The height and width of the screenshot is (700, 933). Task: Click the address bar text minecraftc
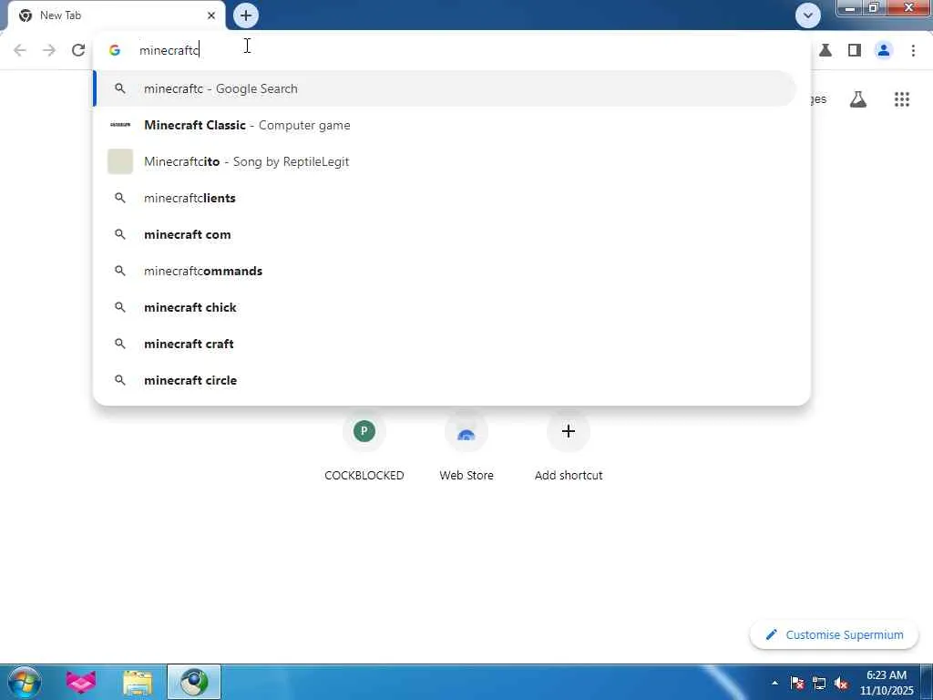[169, 51]
